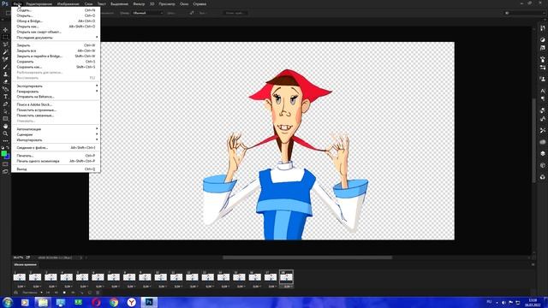This screenshot has width=548, height=308.
Task: Select the Brush tool
Action: pyautogui.click(x=5, y=67)
